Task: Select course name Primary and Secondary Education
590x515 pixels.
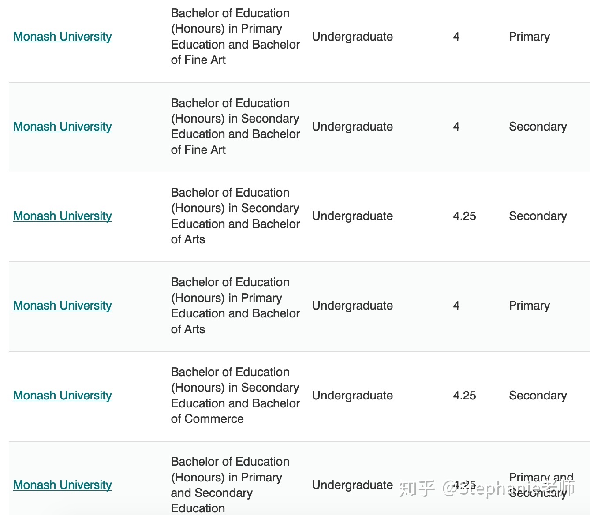Action: [x=230, y=485]
